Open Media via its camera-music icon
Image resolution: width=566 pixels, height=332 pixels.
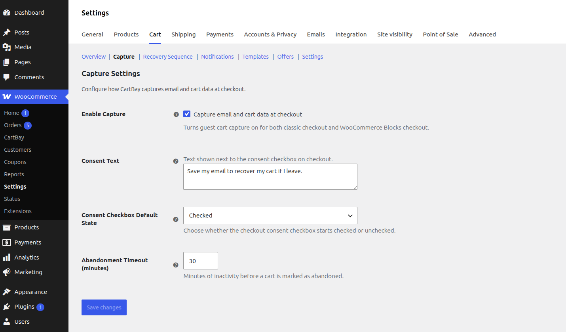[x=6, y=47]
